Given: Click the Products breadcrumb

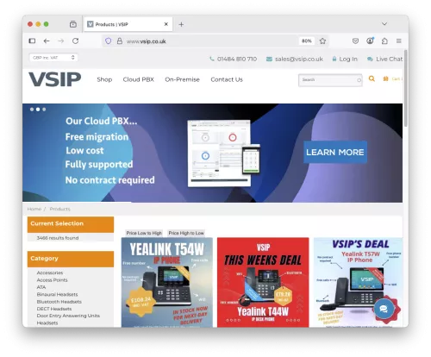Looking at the screenshot, I should click(x=59, y=209).
